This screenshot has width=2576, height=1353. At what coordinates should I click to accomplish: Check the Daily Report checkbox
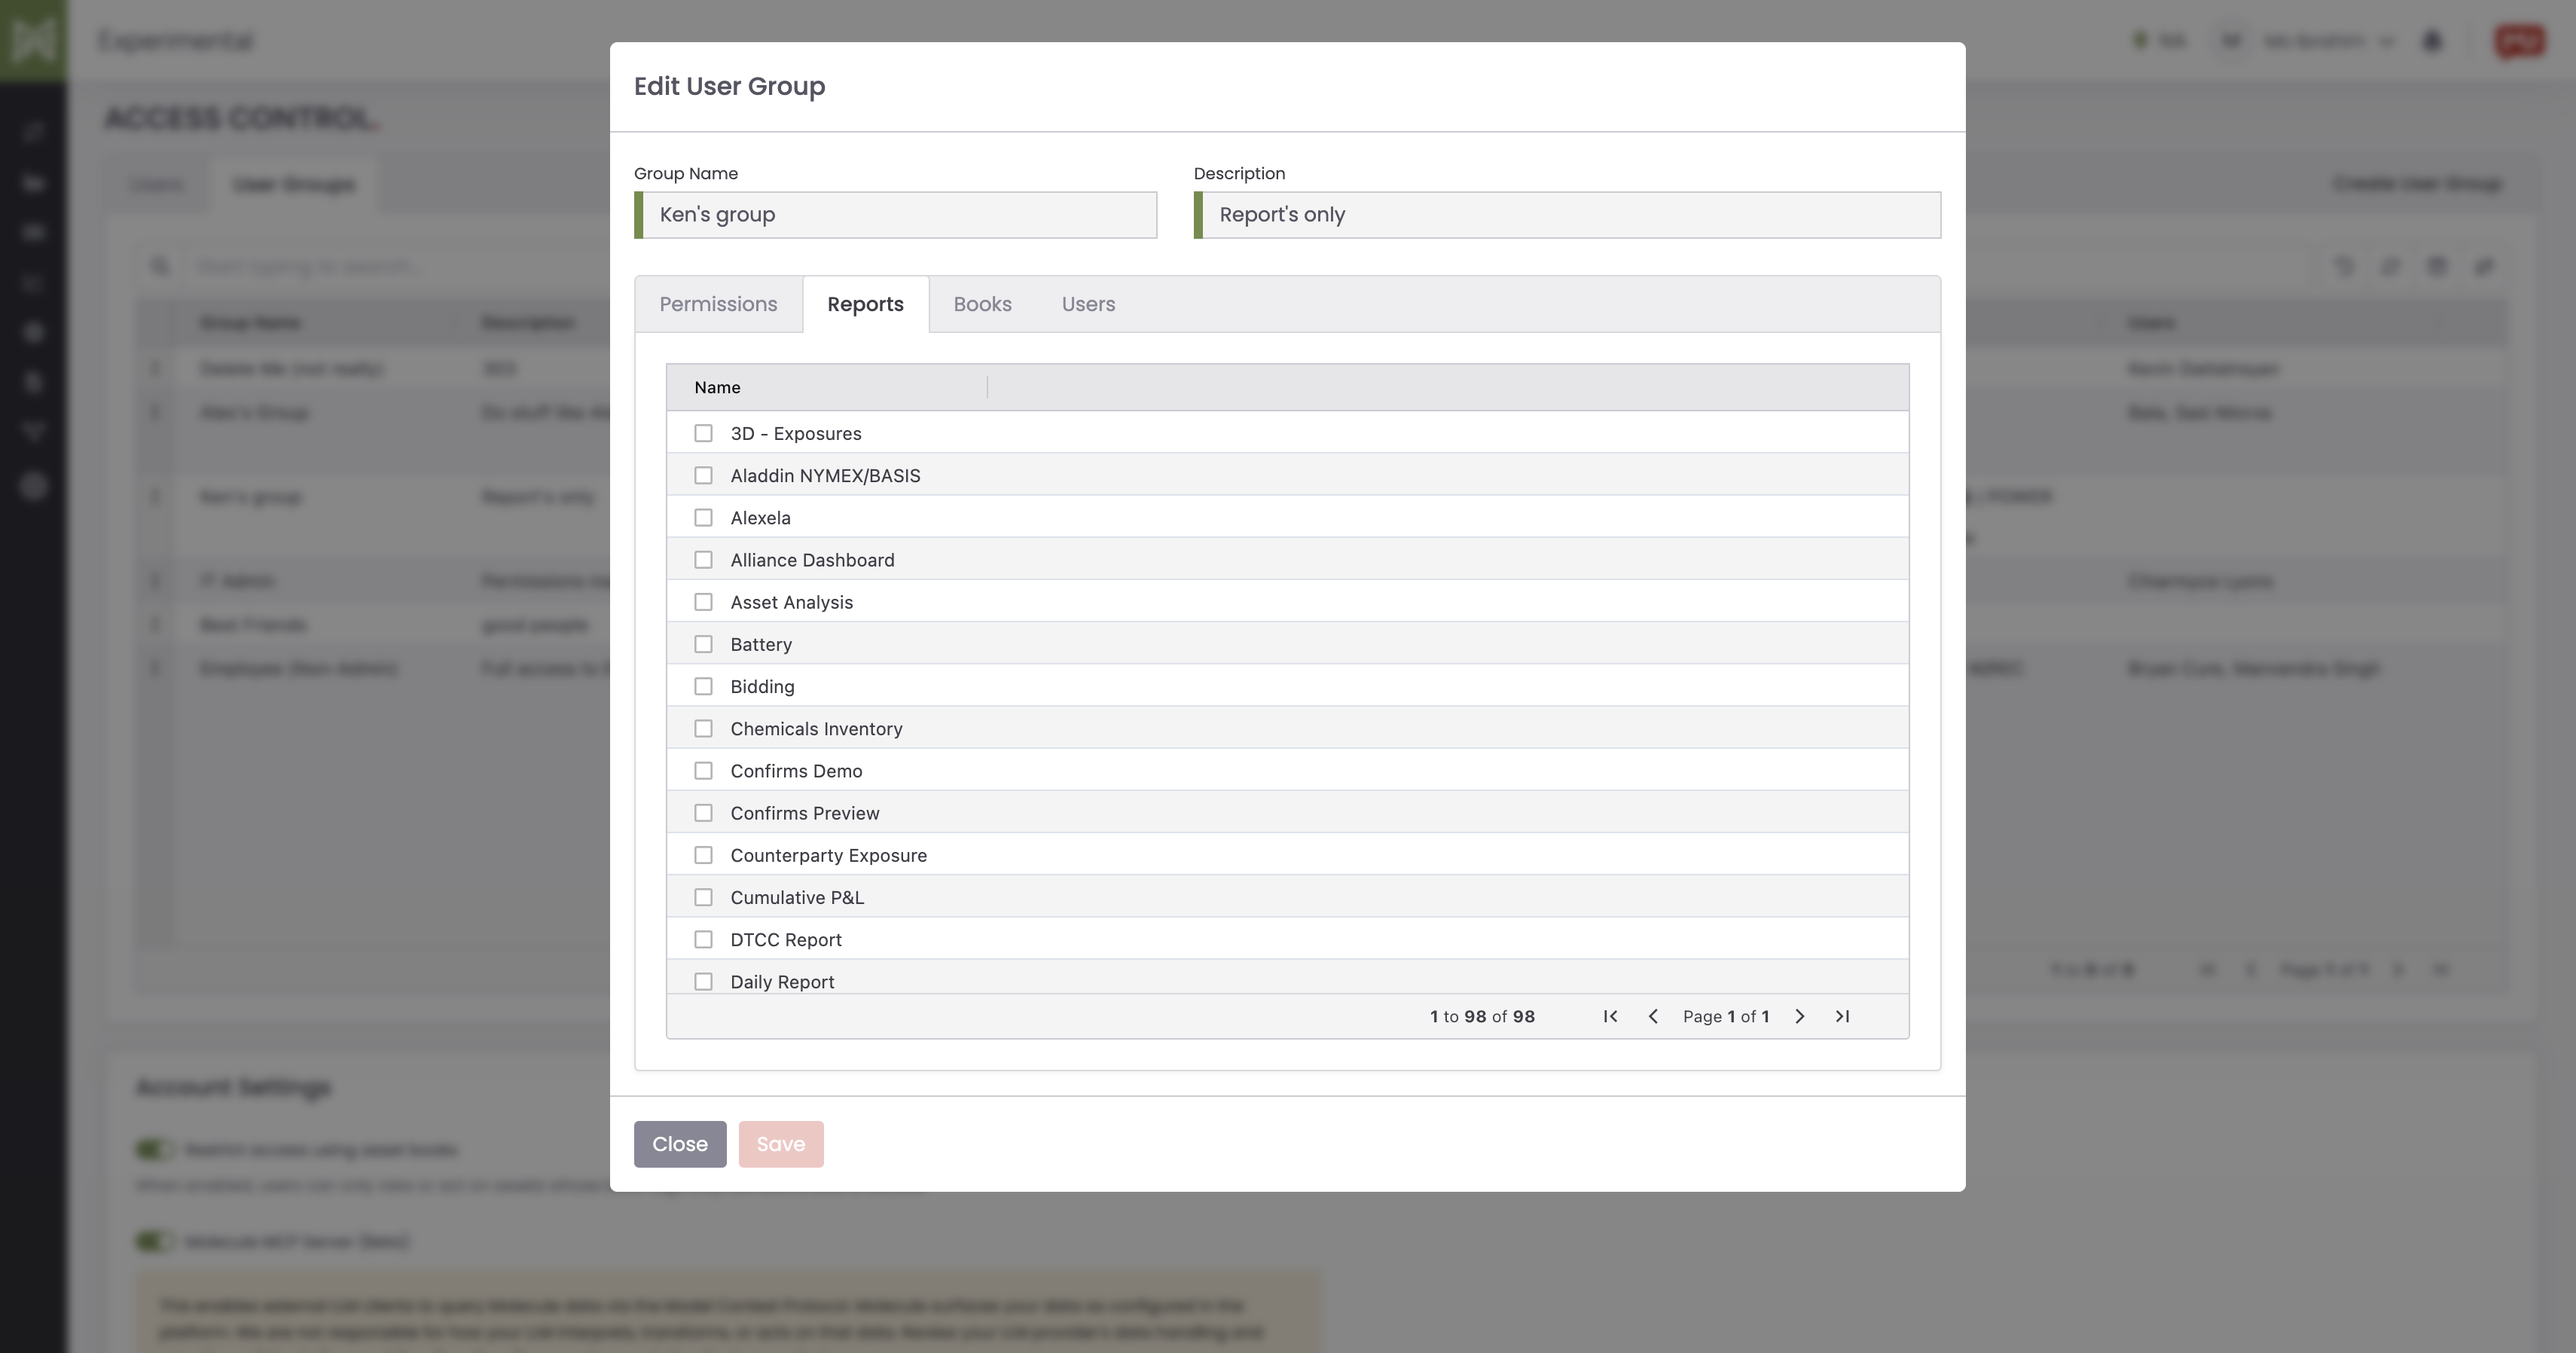pyautogui.click(x=703, y=981)
